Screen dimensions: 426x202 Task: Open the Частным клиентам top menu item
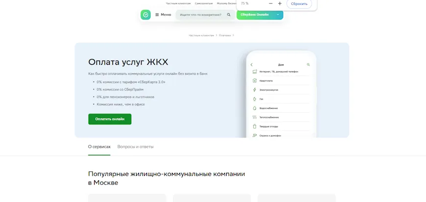(178, 3)
